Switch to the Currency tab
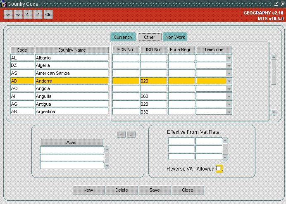The height and width of the screenshot is (204, 286). click(123, 37)
